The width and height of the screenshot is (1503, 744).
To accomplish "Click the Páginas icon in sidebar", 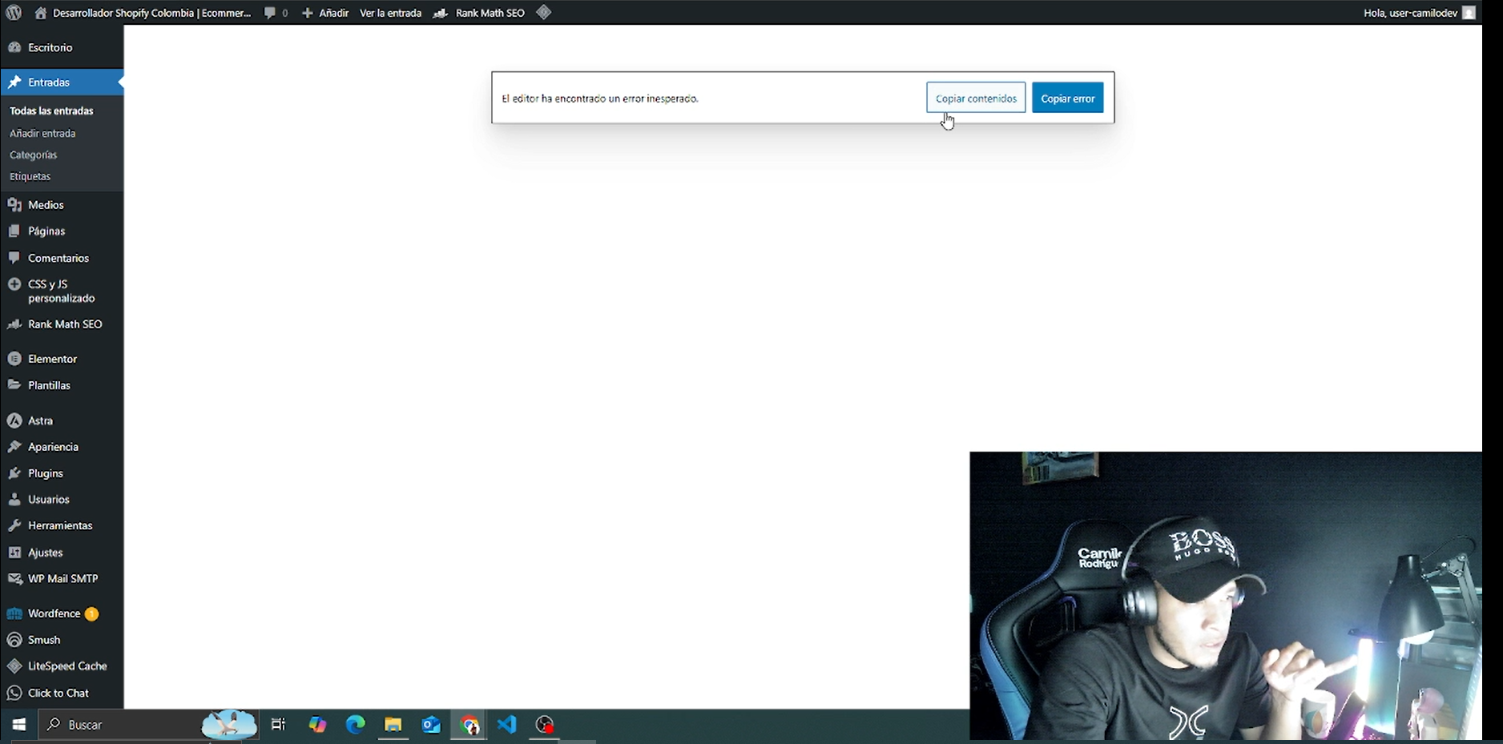I will [x=14, y=231].
